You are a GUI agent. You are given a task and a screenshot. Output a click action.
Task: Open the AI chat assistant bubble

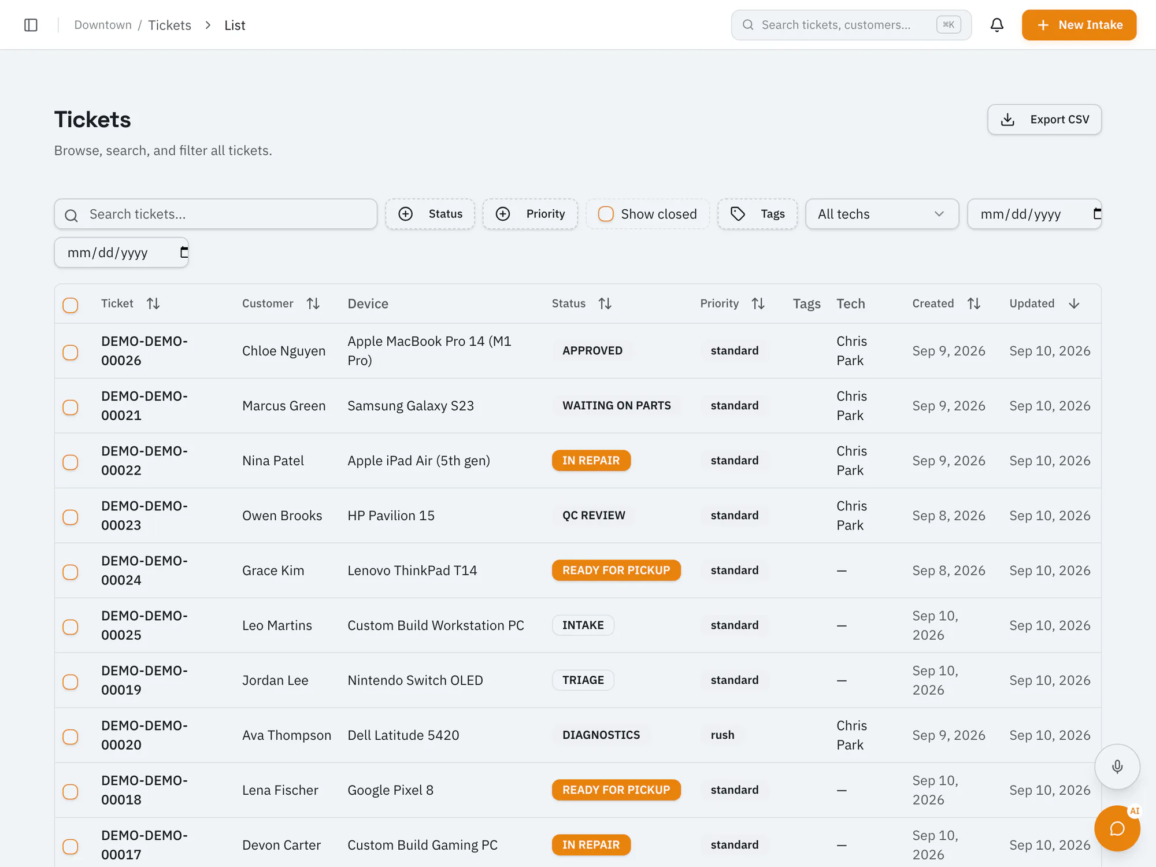(1117, 828)
